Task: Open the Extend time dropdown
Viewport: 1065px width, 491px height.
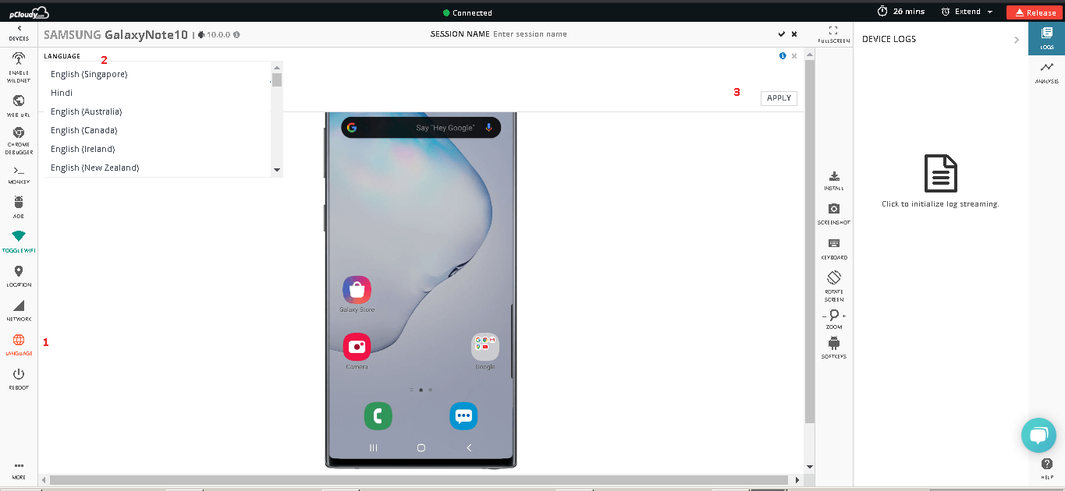Action: [x=967, y=12]
